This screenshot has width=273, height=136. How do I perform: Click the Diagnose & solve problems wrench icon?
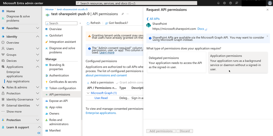pyautogui.click(x=3, y=18)
